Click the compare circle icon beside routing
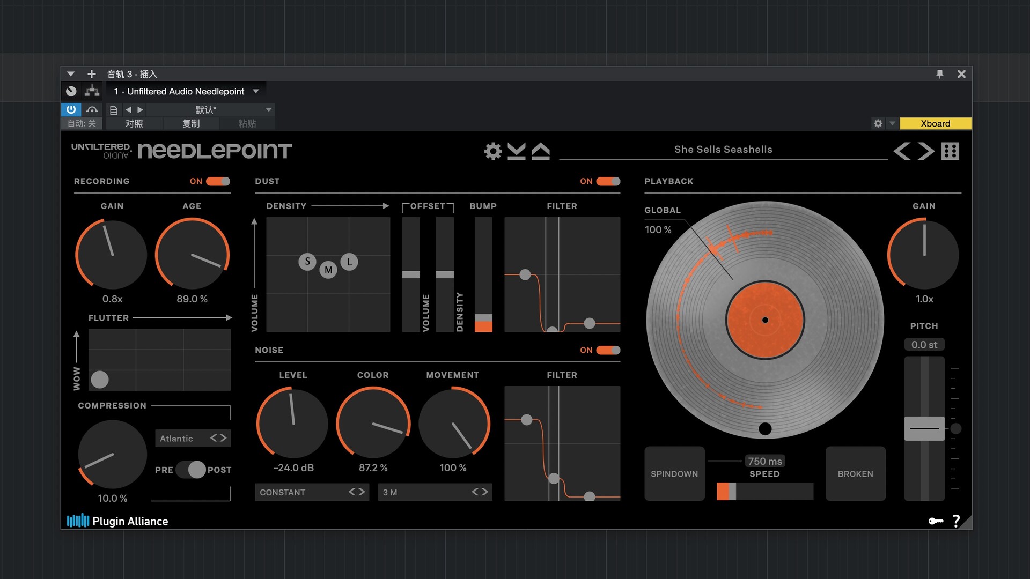 [x=71, y=91]
